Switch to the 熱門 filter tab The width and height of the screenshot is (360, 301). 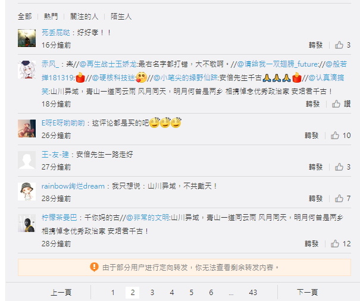(x=51, y=17)
